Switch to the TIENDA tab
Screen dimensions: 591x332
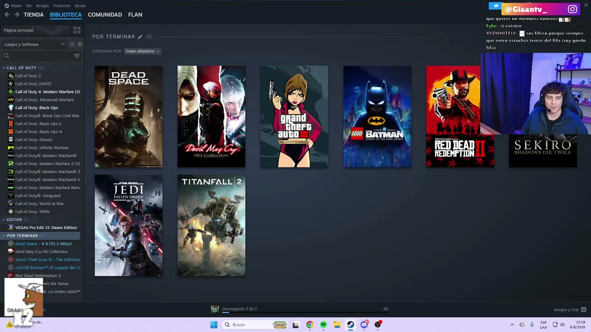pos(34,15)
